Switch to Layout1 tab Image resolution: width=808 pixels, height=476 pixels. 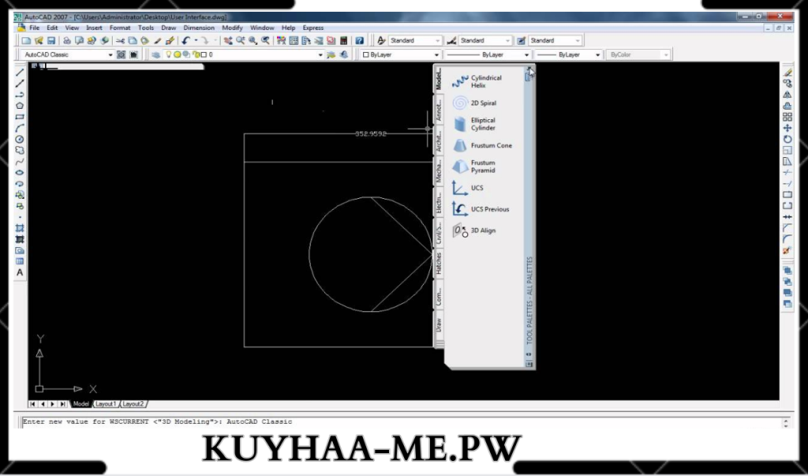tap(106, 404)
